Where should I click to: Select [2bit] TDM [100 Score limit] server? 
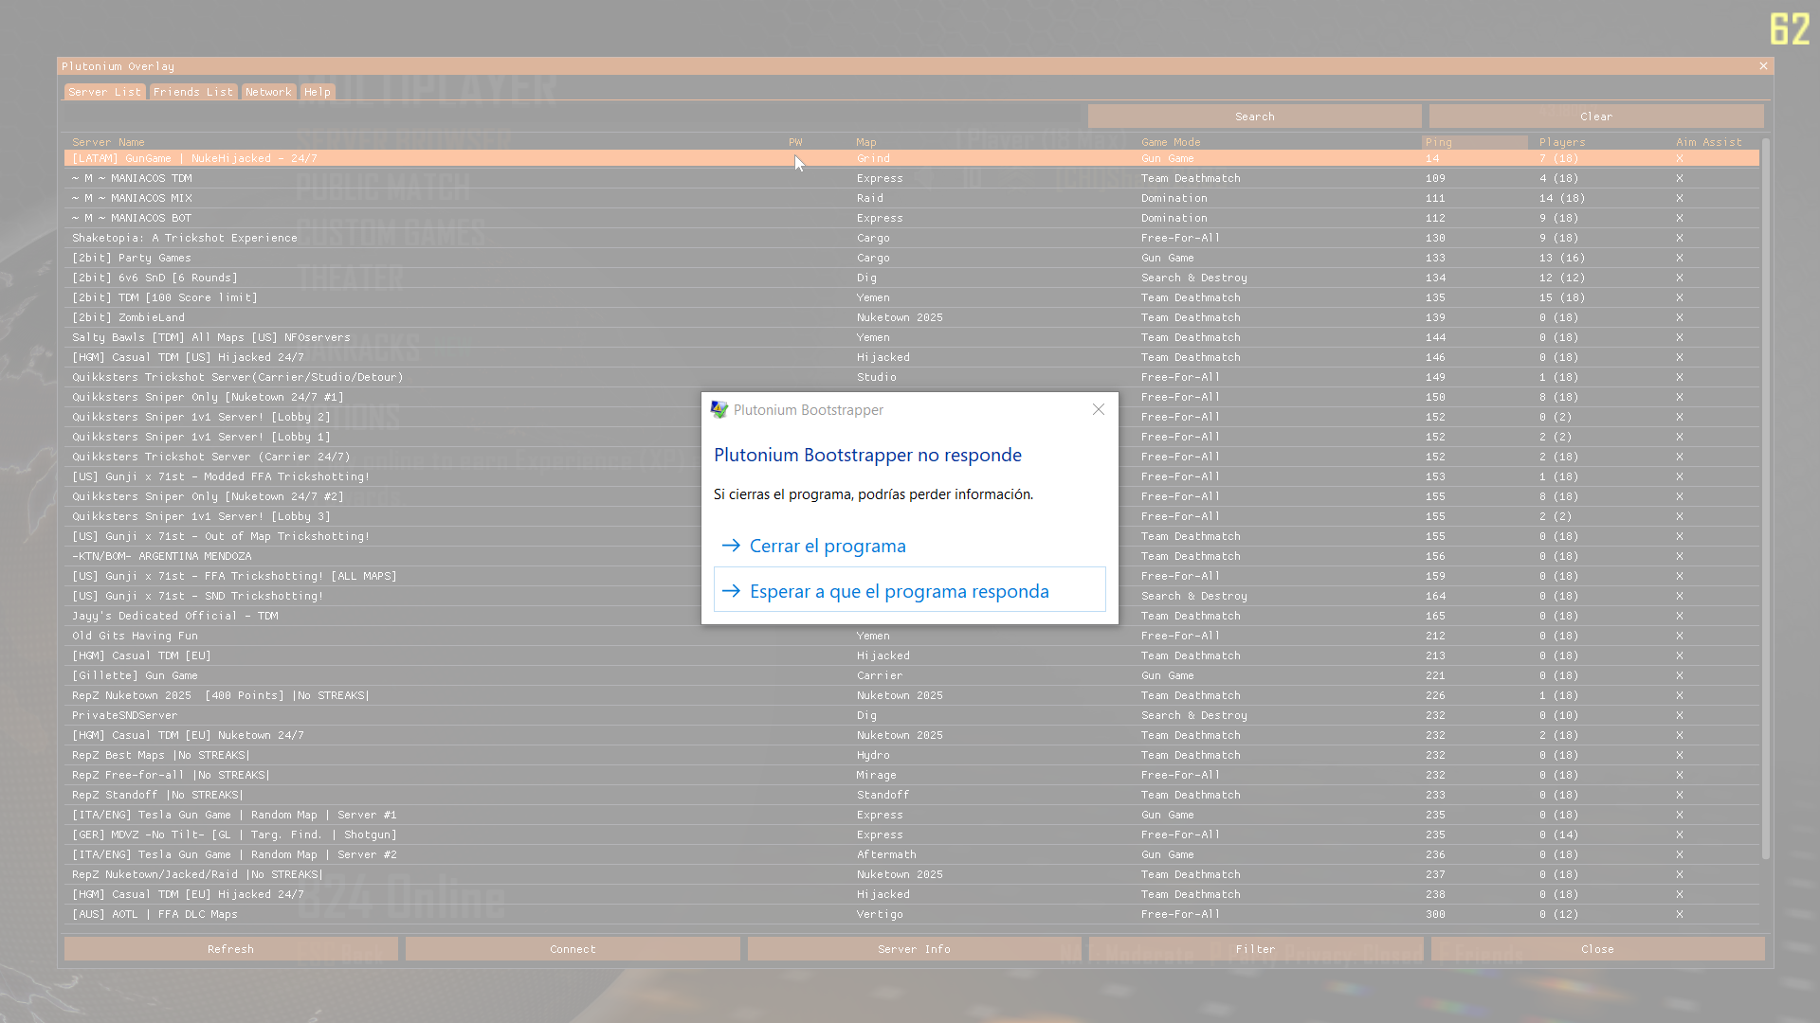pos(911,297)
